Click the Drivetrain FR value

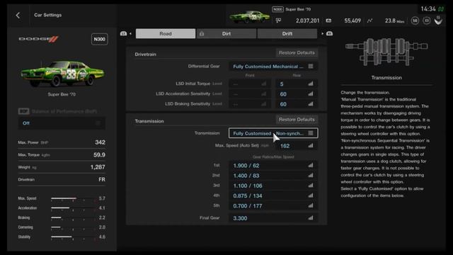click(x=102, y=179)
